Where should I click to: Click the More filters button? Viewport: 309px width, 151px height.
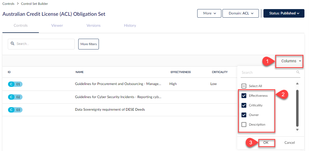[88, 44]
